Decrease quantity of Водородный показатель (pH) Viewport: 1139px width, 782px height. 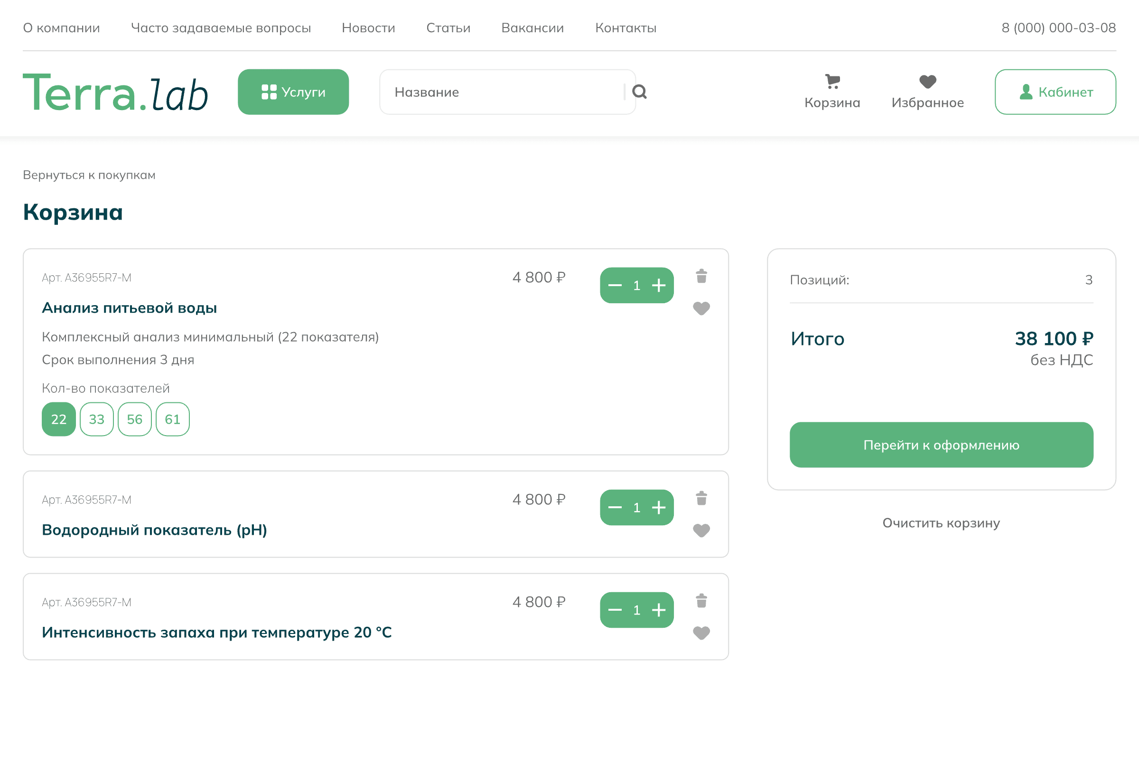[x=615, y=508]
